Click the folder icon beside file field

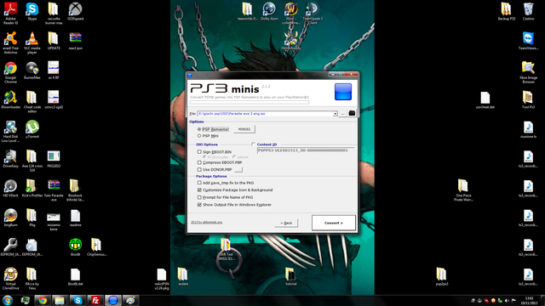tap(352, 113)
